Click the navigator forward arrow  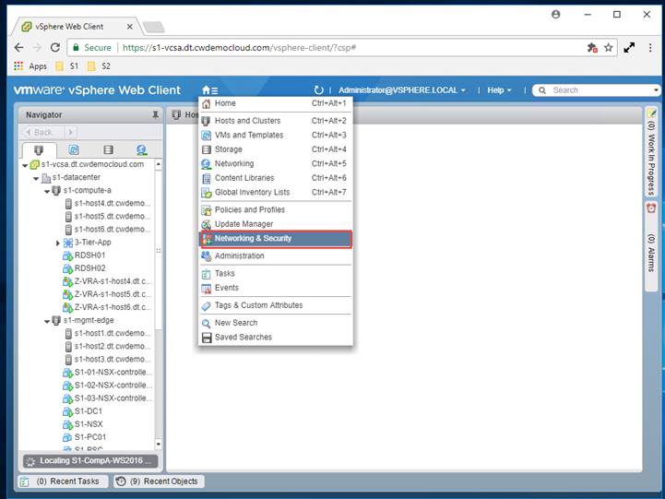click(71, 132)
